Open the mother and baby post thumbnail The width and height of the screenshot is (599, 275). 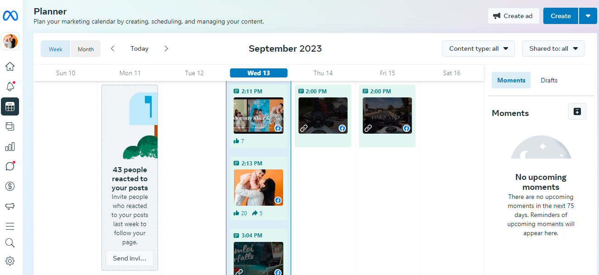(x=259, y=188)
